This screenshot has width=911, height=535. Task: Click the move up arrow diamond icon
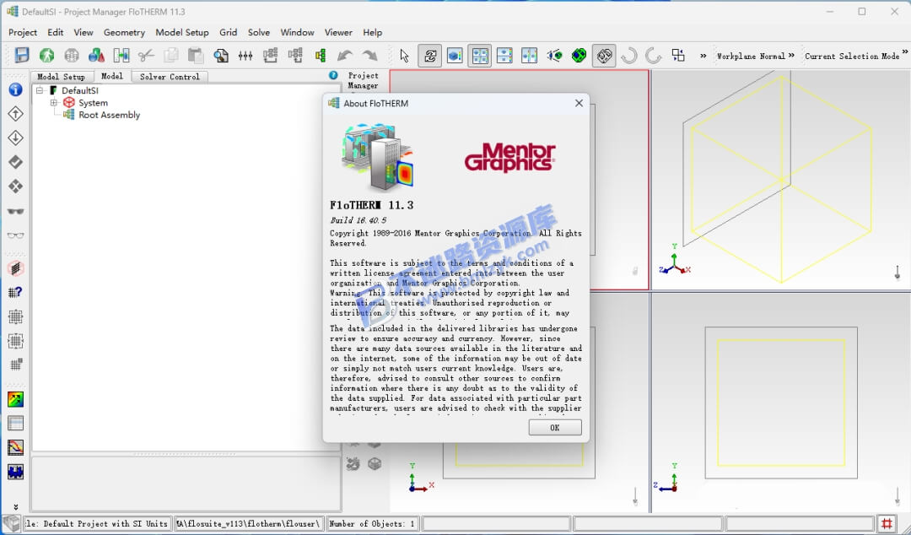(x=15, y=113)
